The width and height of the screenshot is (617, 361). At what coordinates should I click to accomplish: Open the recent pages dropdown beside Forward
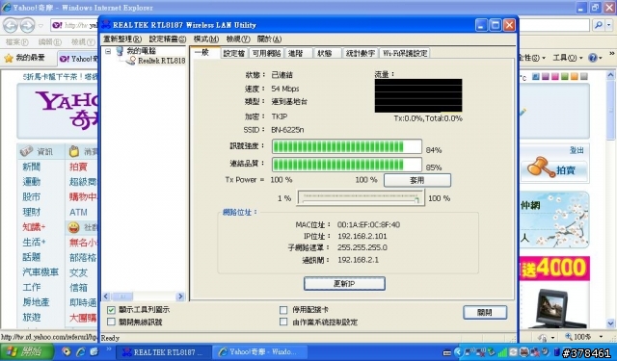pyautogui.click(x=40, y=26)
